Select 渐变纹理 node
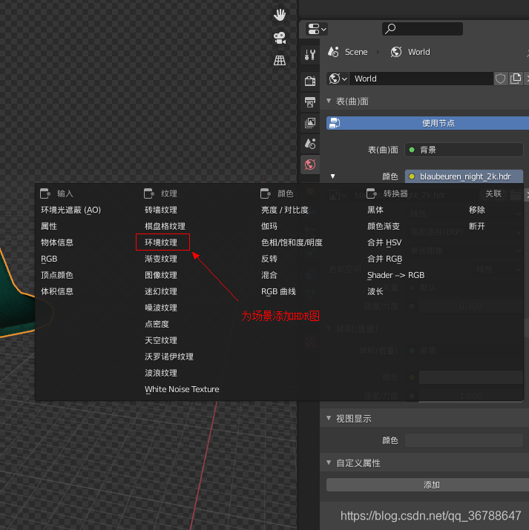Image resolution: width=529 pixels, height=530 pixels. (161, 259)
